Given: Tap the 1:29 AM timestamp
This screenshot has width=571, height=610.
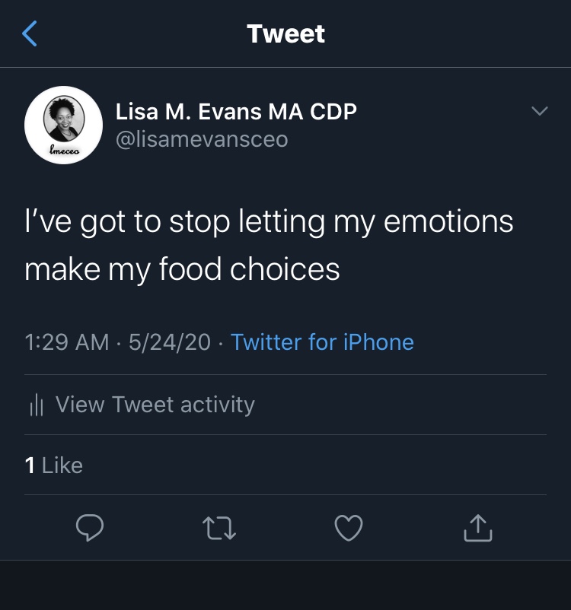Looking at the screenshot, I should pyautogui.click(x=67, y=342).
